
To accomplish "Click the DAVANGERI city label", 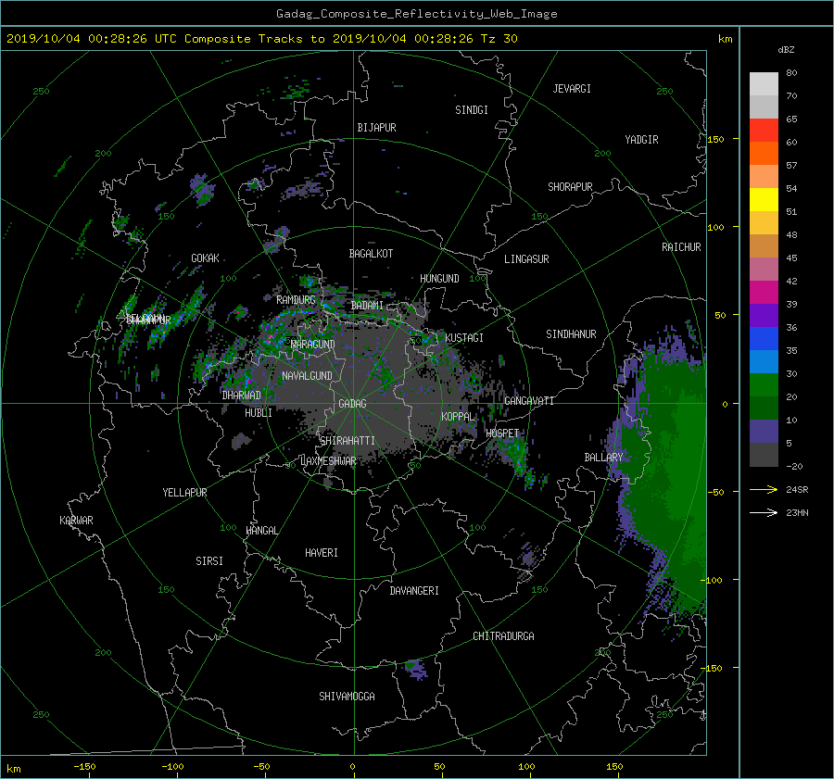I will 414,591.
